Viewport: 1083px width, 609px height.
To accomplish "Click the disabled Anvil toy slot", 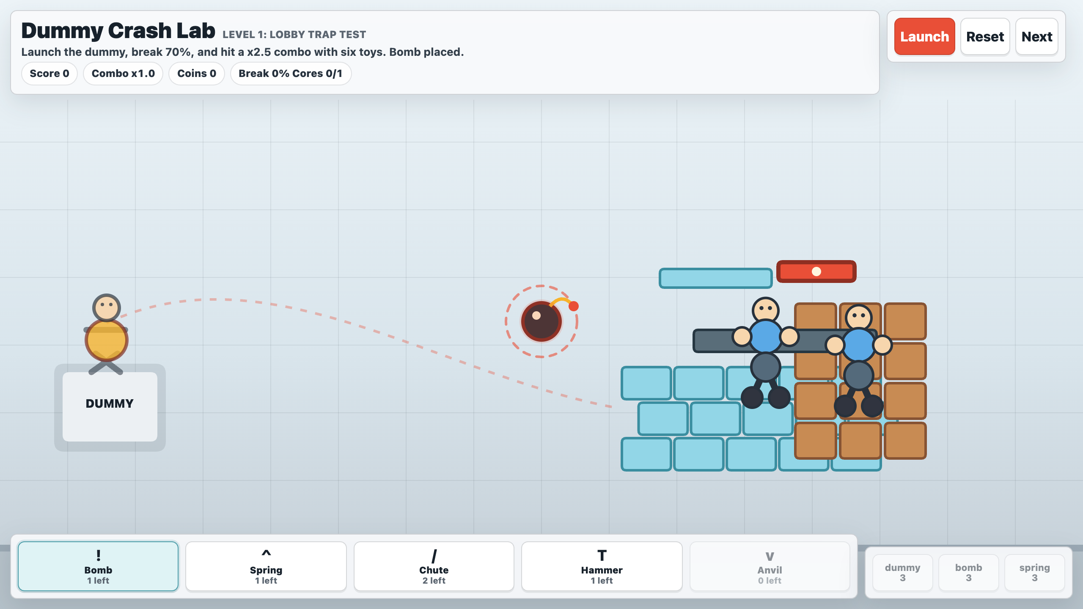I will tap(770, 566).
